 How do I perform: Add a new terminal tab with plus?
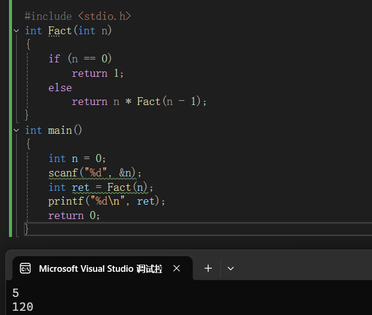tap(208, 269)
